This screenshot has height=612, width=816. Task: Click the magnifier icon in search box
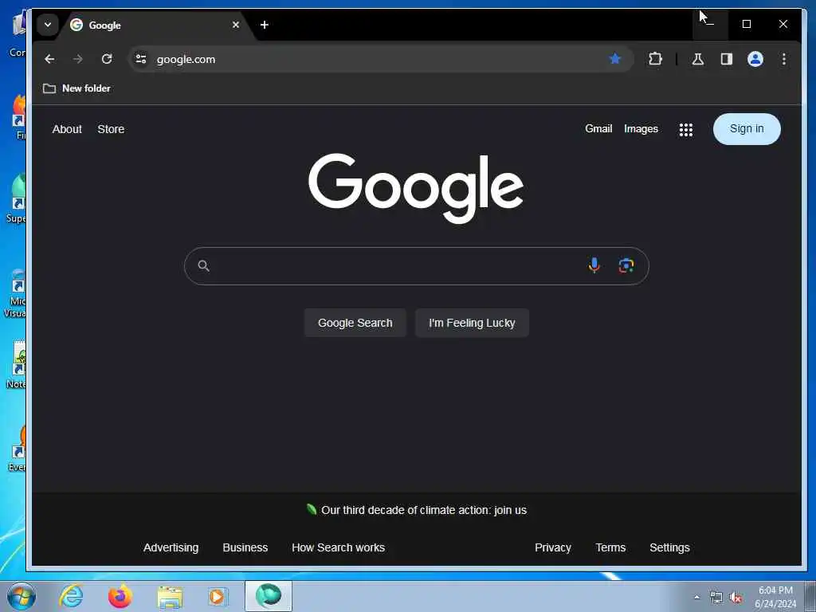point(203,266)
